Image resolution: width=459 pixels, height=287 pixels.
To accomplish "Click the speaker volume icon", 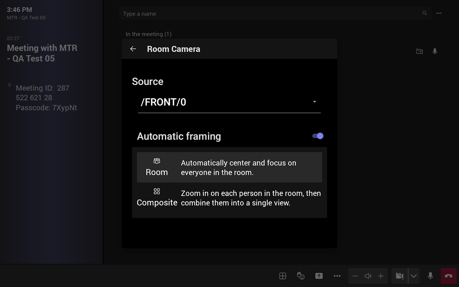I will [368, 276].
